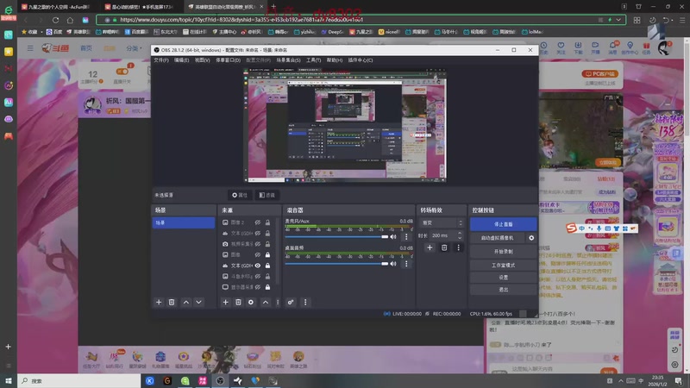The height and width of the screenshot is (388, 690).
Task: Open the 视图(V) menu in OBS
Action: [203, 60]
